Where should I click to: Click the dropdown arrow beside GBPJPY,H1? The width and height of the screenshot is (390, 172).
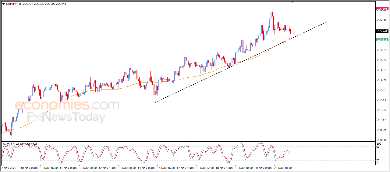tap(3, 4)
